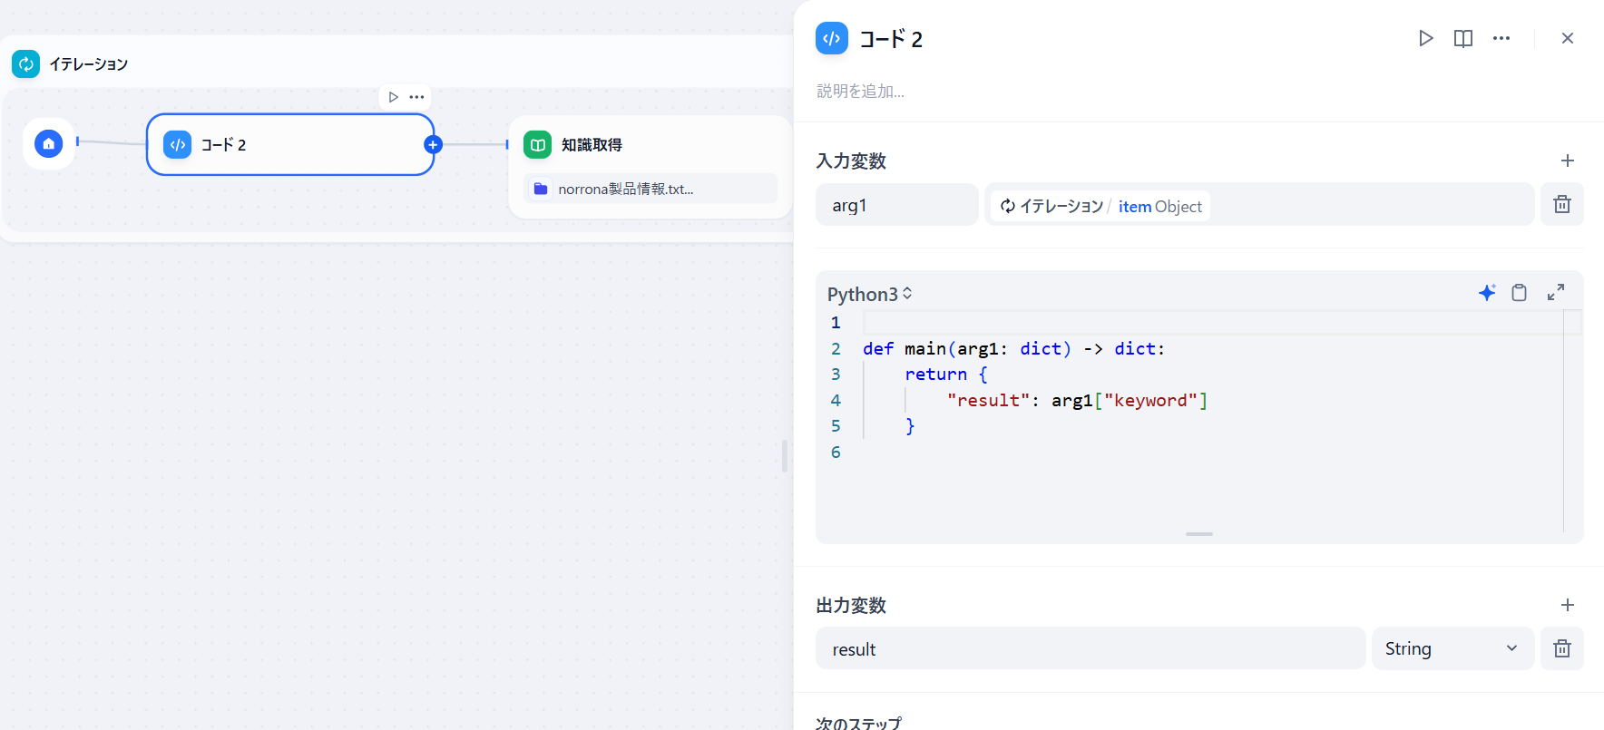The width and height of the screenshot is (1604, 730).
Task: Delete the arg1 input variable
Action: (x=1561, y=204)
